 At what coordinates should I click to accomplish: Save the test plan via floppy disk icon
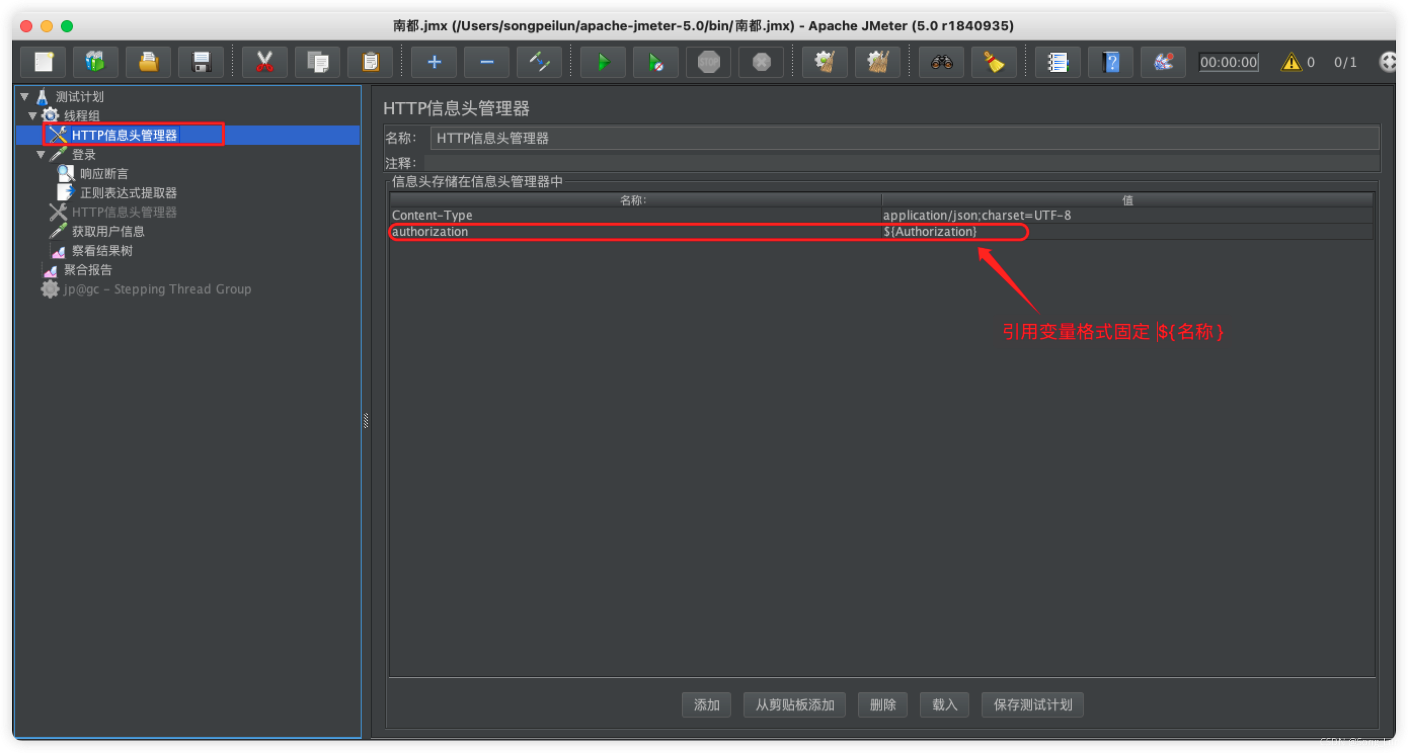click(201, 62)
